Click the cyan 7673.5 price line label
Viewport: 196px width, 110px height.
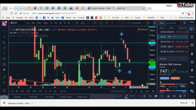click(x=152, y=43)
